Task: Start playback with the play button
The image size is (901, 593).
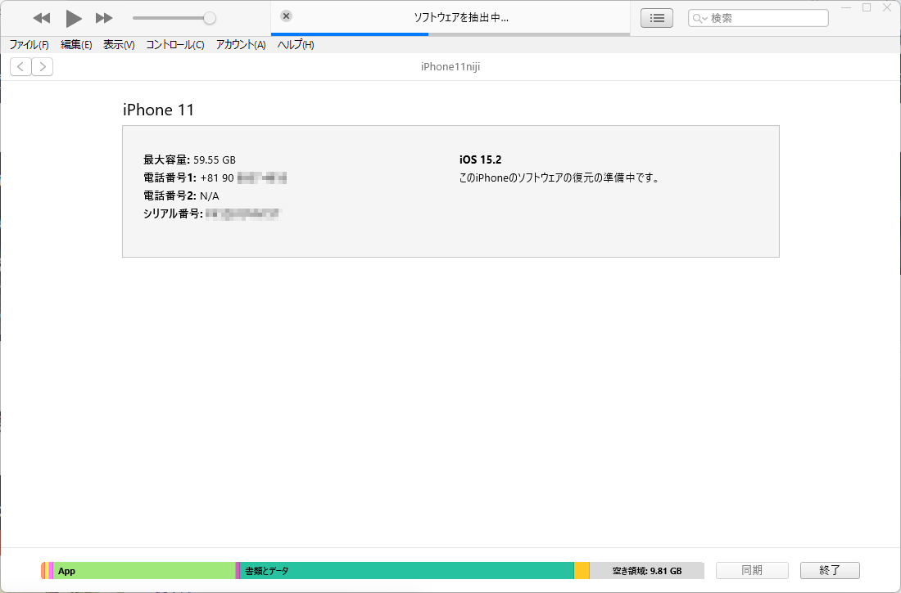Action: tap(73, 18)
